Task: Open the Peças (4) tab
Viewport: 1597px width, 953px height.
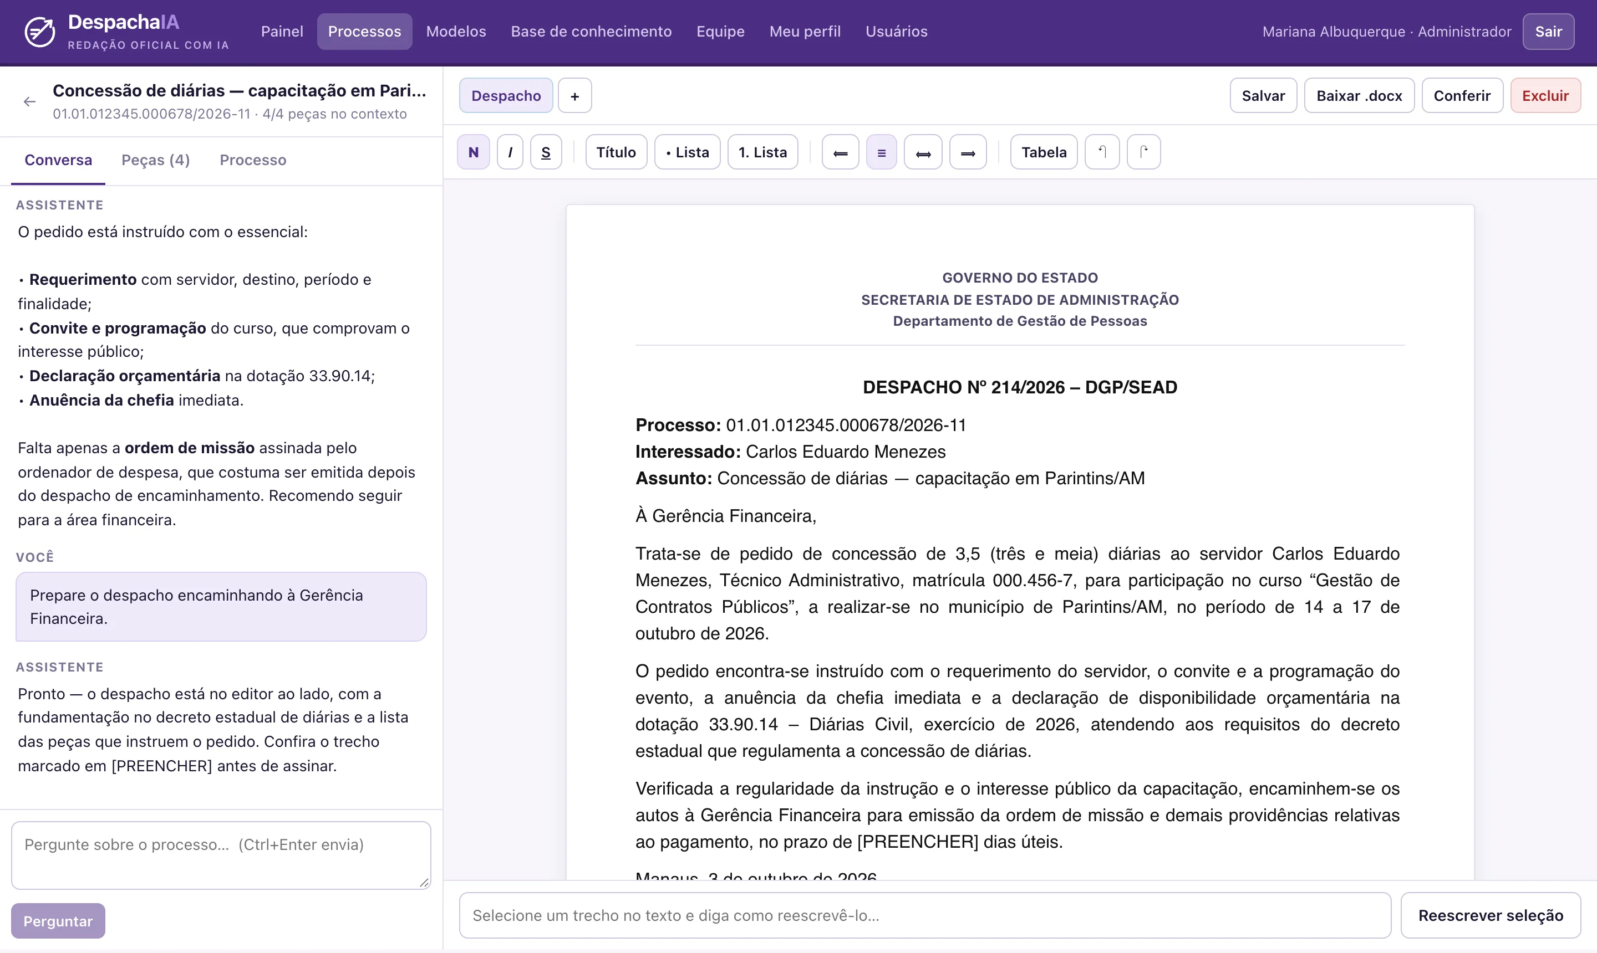Action: (155, 160)
